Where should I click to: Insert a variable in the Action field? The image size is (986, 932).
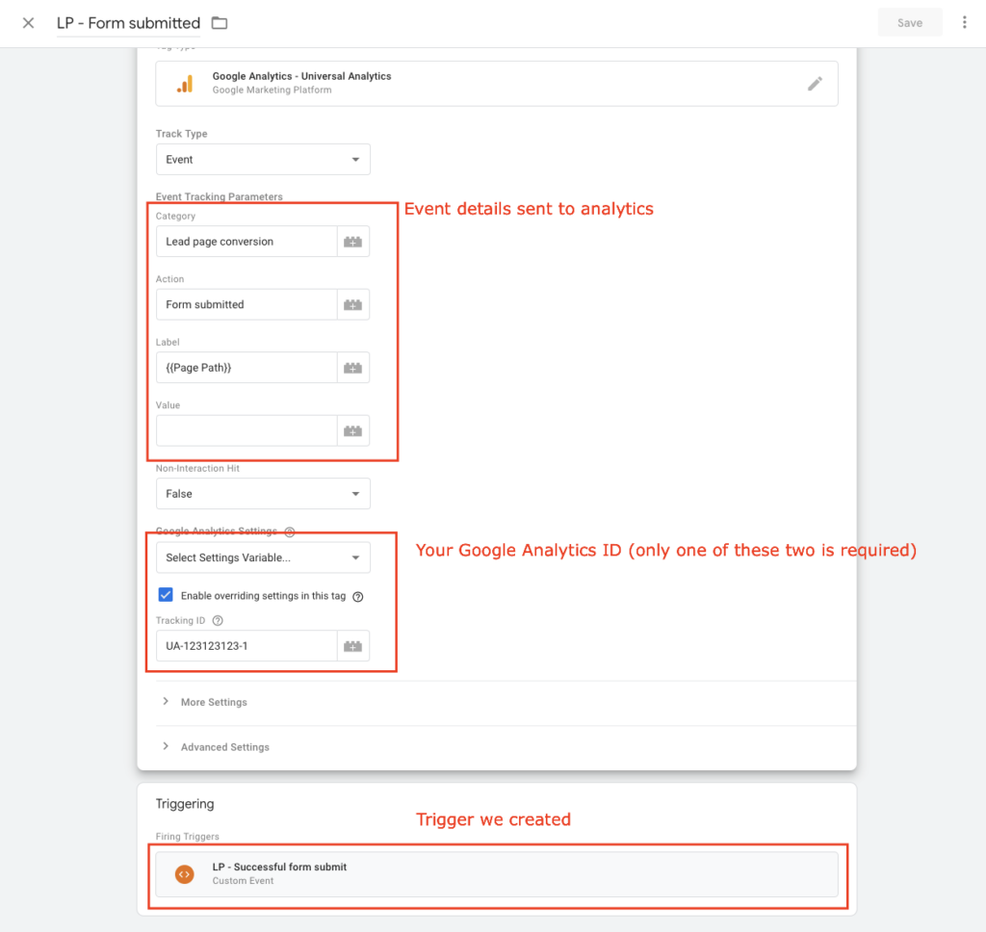[x=352, y=304]
